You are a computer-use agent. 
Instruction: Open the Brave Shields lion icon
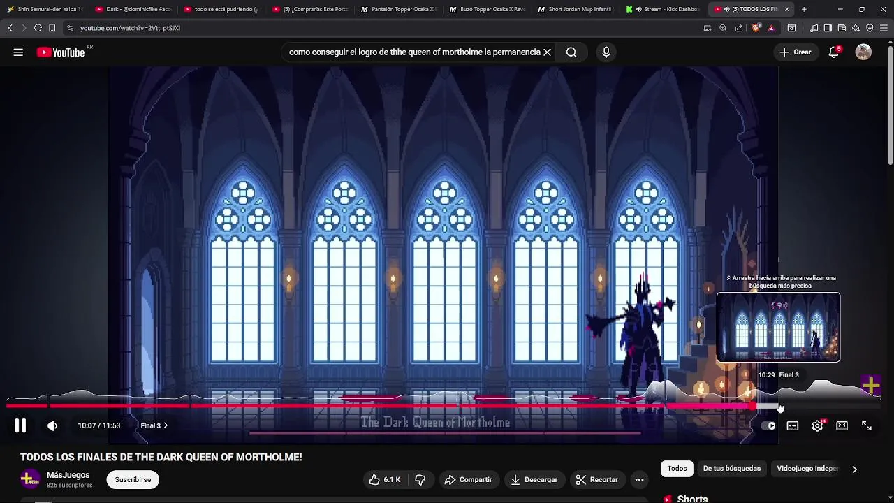click(756, 28)
